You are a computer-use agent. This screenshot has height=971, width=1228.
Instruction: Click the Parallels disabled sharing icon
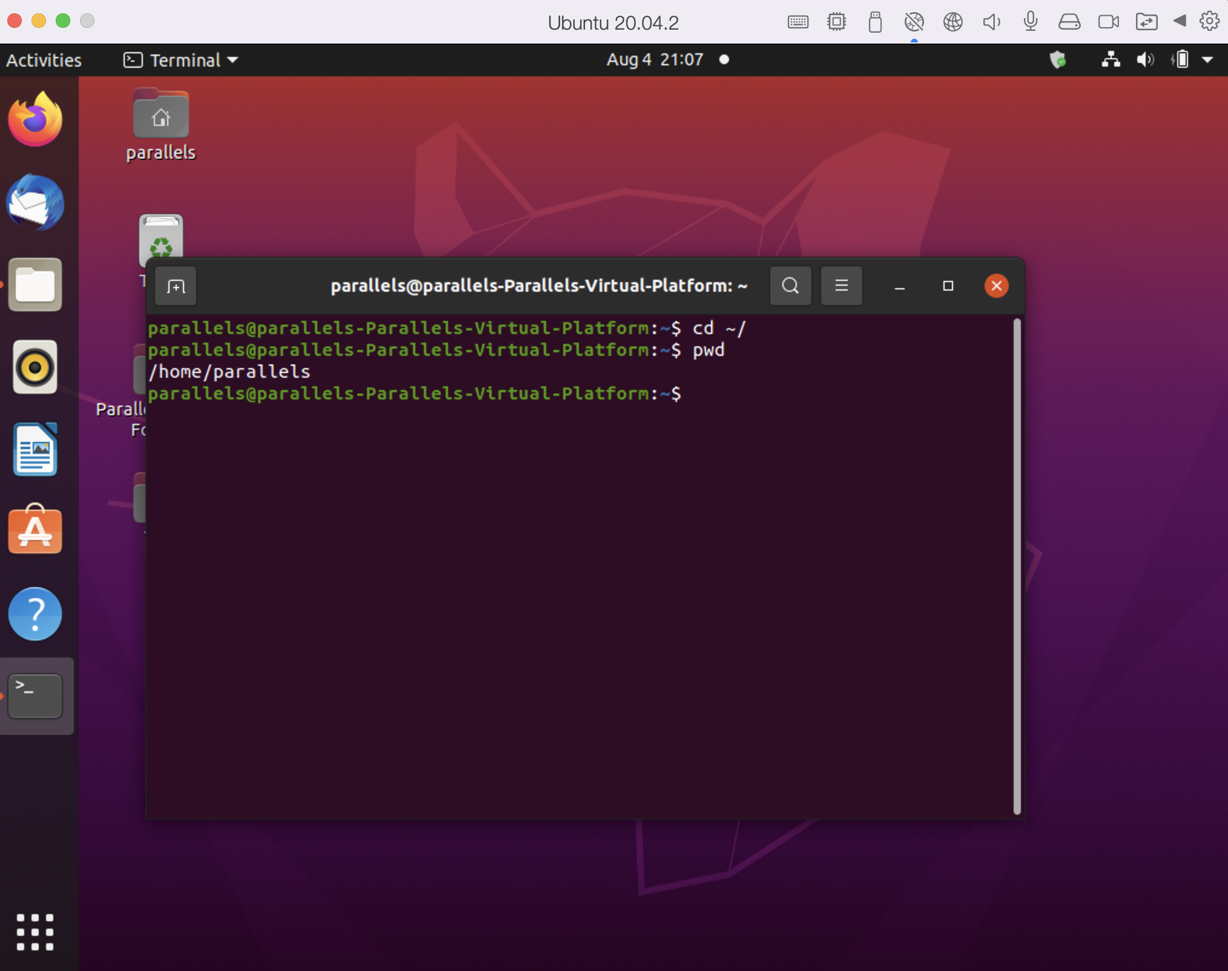914,22
